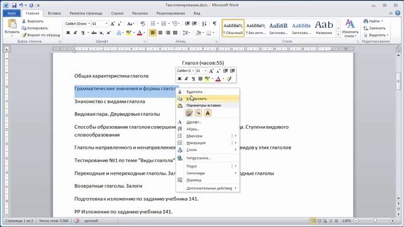404x227 pixels.
Task: Toggle bold Ж in the ribbon font group
Action: point(68,33)
